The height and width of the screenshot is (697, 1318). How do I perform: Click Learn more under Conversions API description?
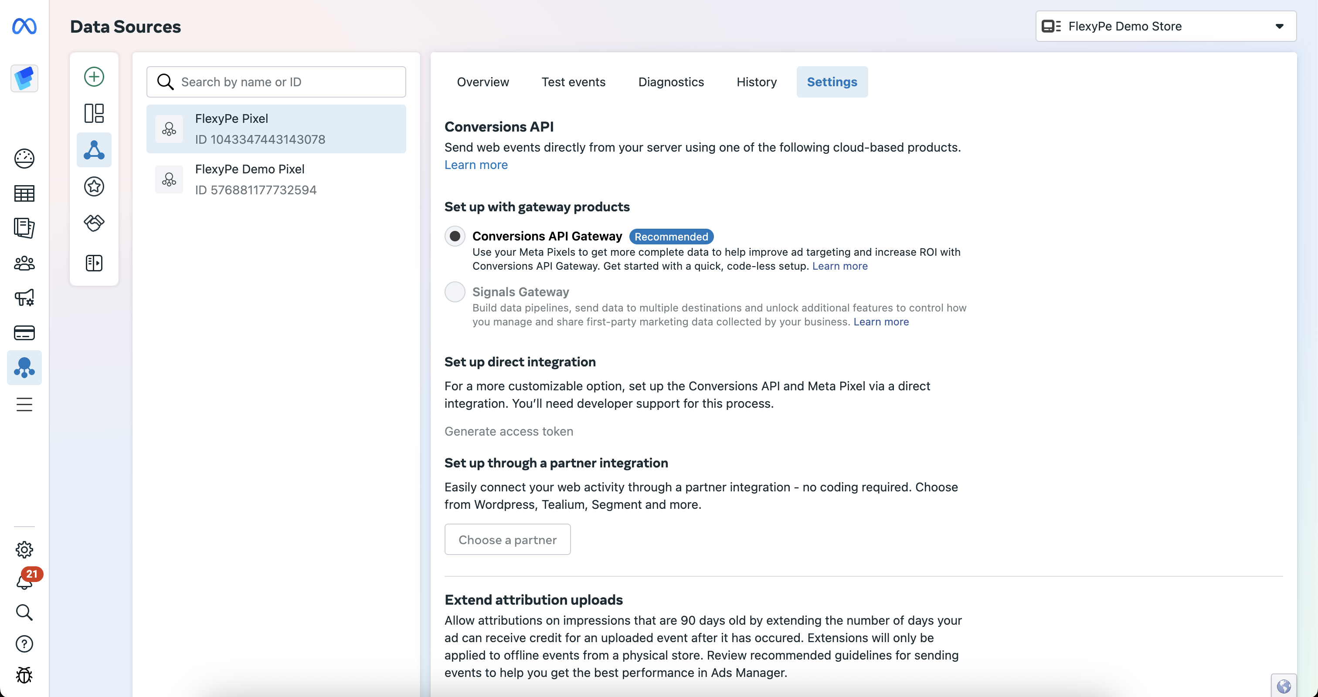(476, 165)
